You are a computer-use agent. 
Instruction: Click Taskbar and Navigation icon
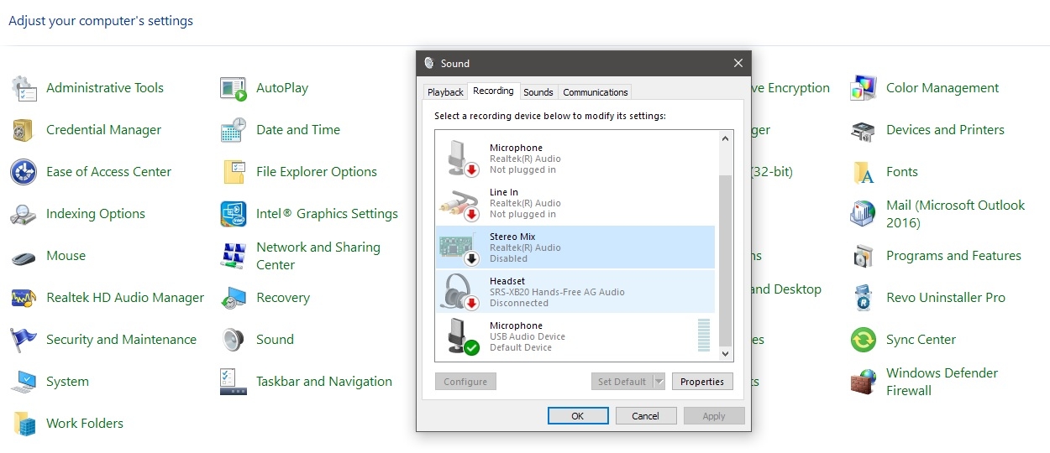(234, 382)
